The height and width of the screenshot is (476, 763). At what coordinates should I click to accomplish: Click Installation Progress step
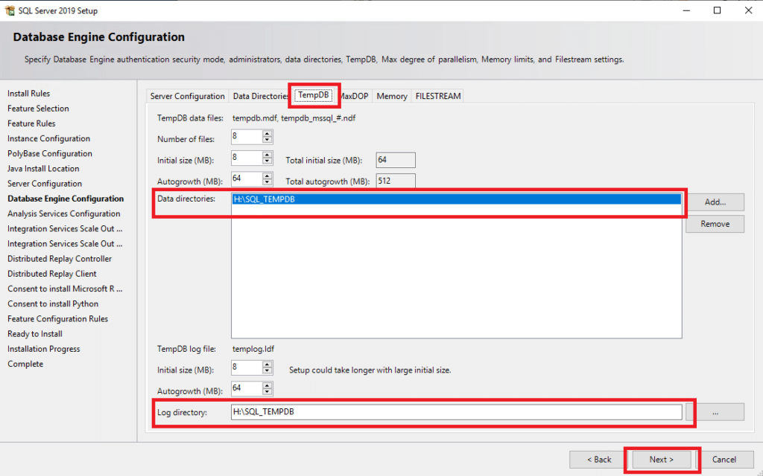[44, 350]
